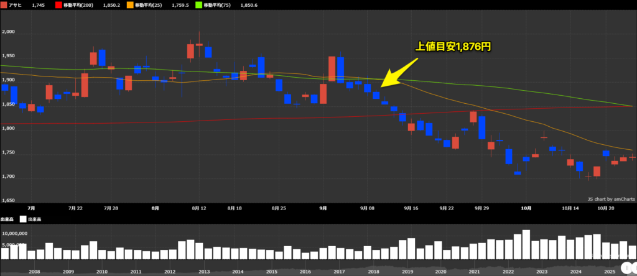
Task: Toggle the white 出来高 volume legend marker
Action: coord(22,219)
